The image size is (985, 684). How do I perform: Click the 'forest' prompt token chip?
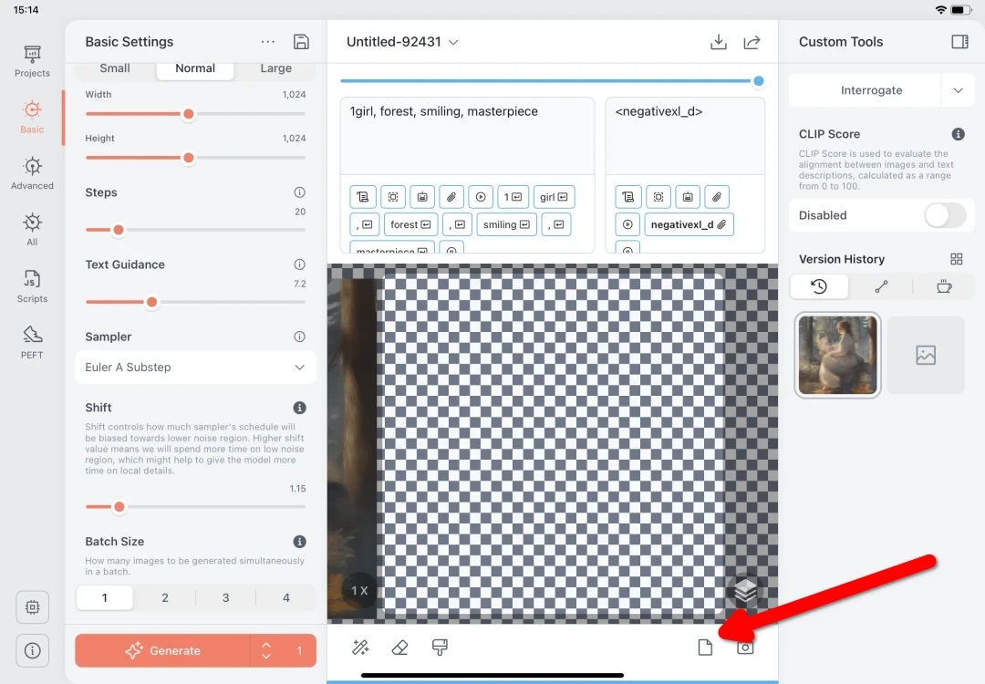[x=410, y=225]
